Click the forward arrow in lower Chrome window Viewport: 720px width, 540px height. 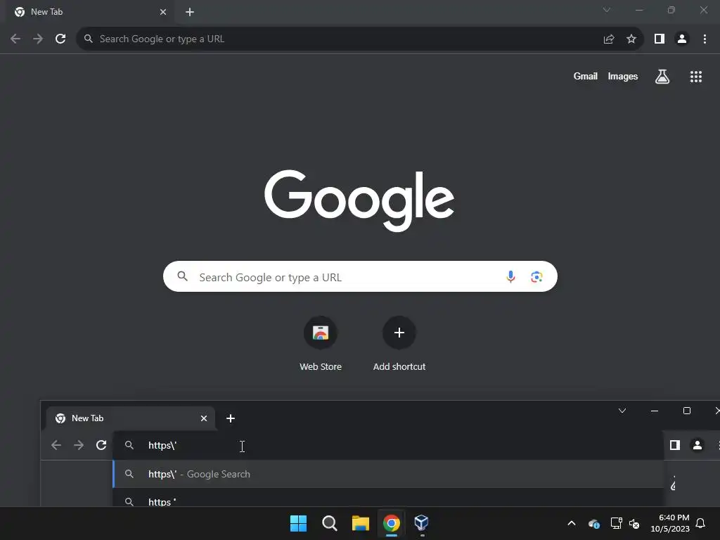point(79,445)
